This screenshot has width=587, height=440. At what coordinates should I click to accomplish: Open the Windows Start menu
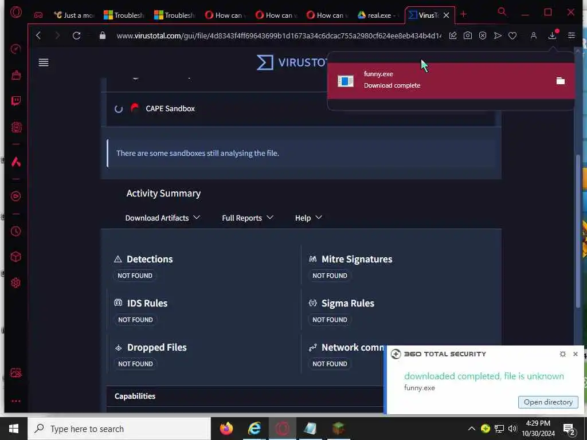[x=14, y=429]
